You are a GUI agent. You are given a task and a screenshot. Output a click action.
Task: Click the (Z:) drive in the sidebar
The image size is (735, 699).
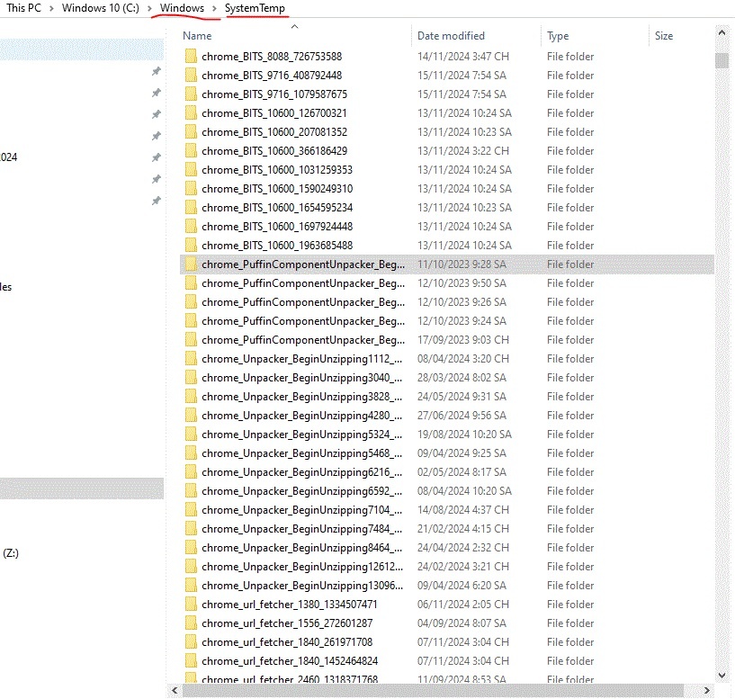pyautogui.click(x=11, y=552)
